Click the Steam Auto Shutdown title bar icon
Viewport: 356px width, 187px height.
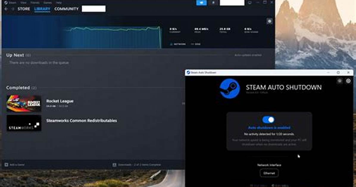click(188, 72)
